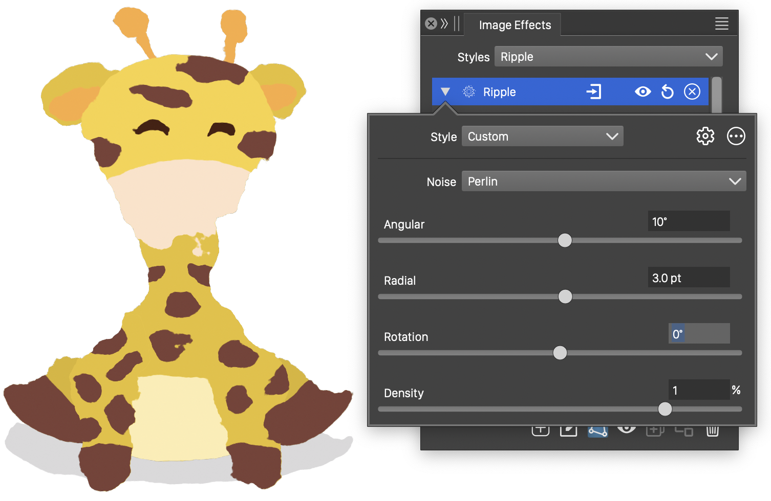
Task: Select the Ripple effect row
Action: [x=532, y=92]
